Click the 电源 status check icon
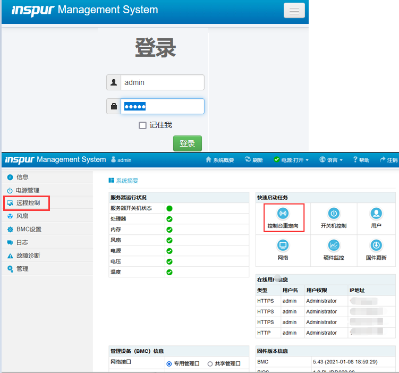This screenshot has width=399, height=373. pos(169,251)
